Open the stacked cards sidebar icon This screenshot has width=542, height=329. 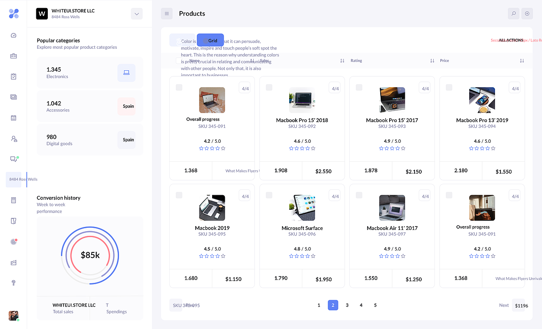(14, 97)
